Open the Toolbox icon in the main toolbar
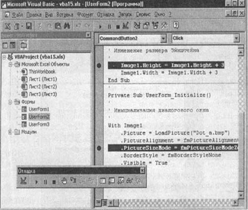The image size is (248, 210). (x=164, y=26)
